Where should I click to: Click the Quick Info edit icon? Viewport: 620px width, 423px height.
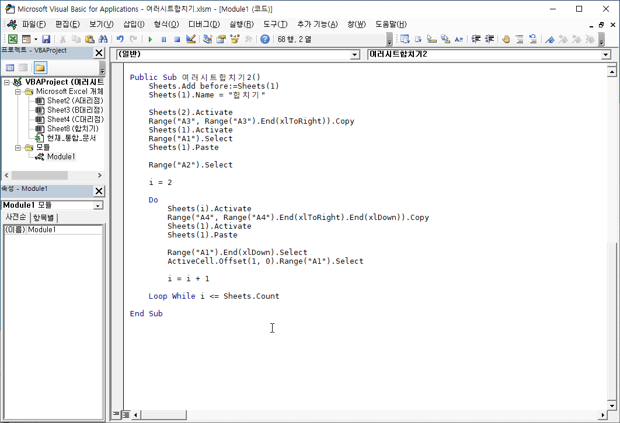[432, 39]
